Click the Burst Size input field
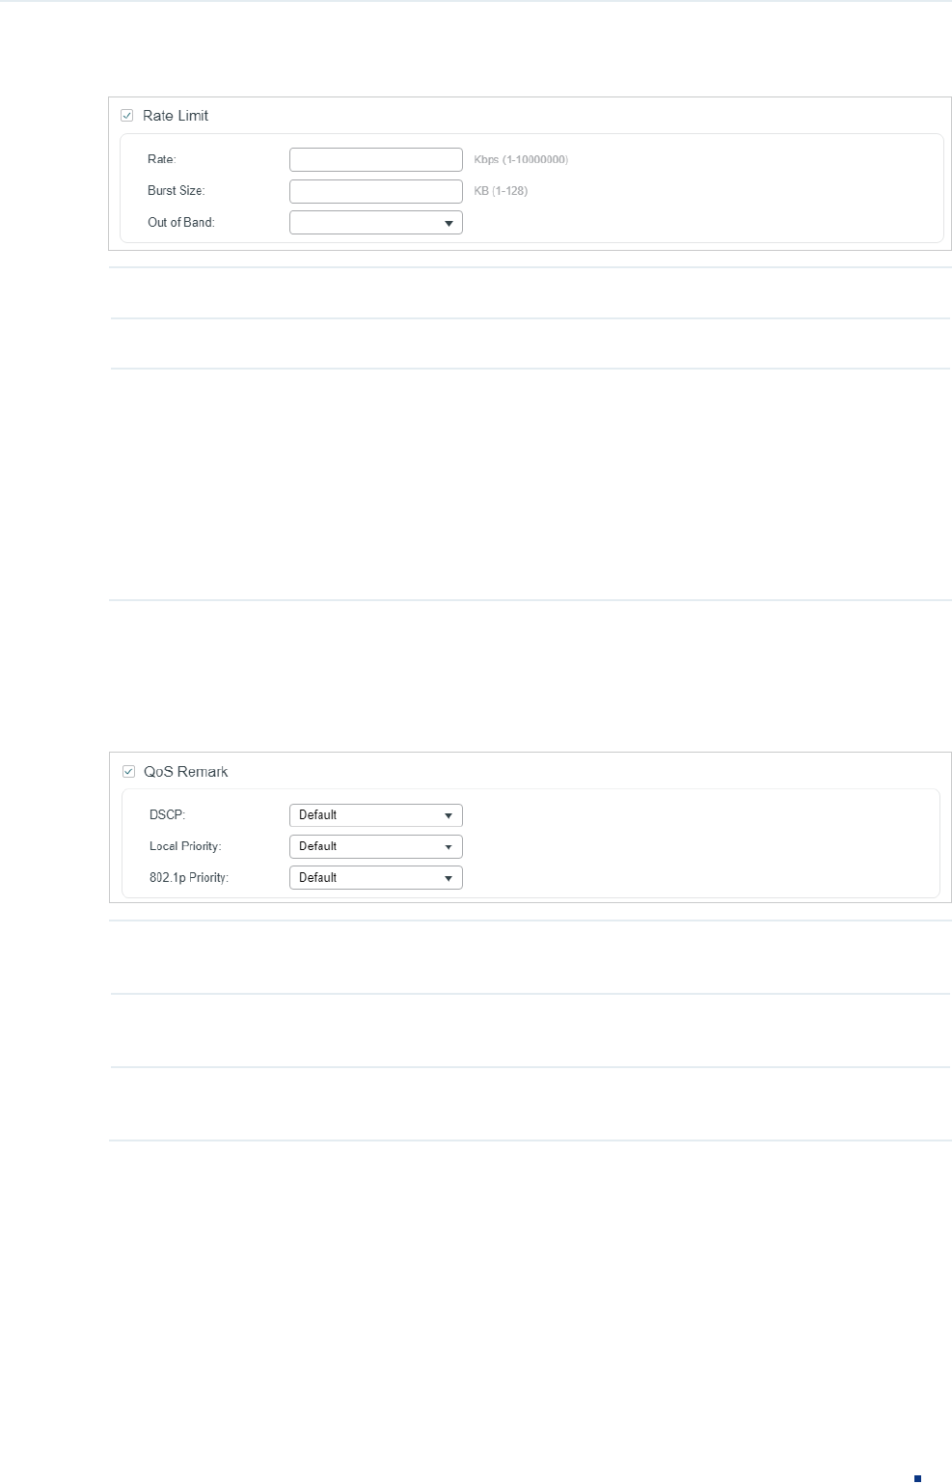 tap(376, 191)
